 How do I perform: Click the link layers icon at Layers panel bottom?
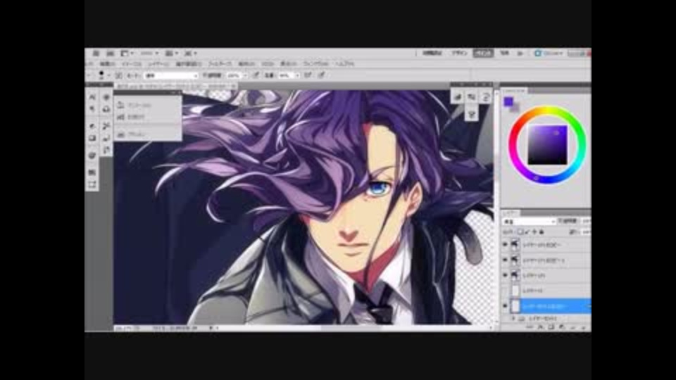530,327
